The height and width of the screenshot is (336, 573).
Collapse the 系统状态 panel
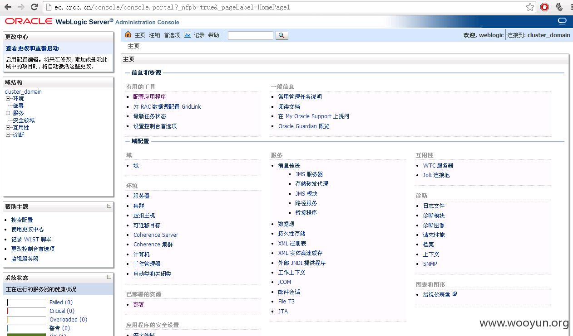pos(109,277)
